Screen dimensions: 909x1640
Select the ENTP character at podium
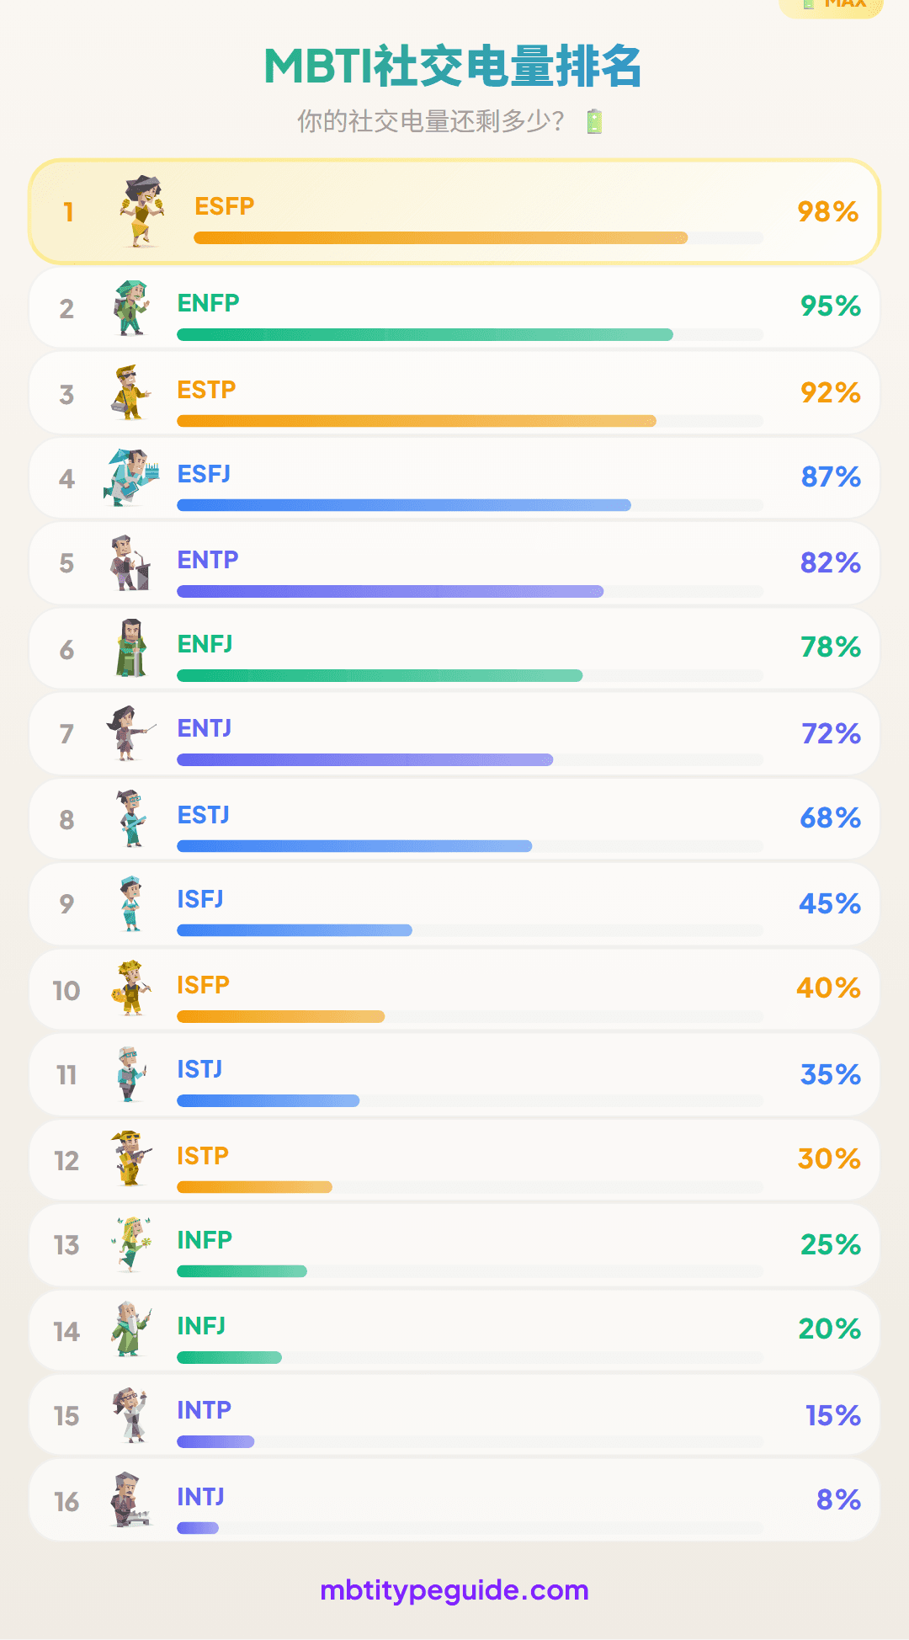click(x=130, y=562)
